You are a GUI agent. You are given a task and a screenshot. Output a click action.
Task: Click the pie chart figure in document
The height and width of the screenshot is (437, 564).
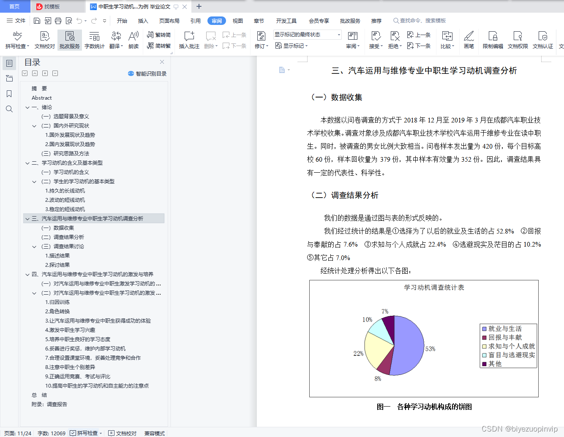424,339
